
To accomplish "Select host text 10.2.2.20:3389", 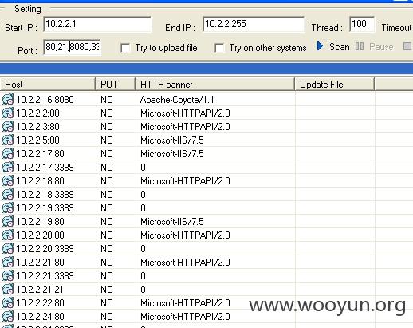I will [45, 249].
